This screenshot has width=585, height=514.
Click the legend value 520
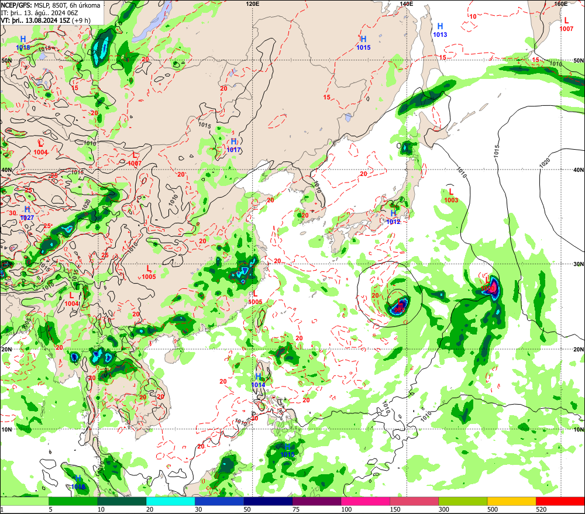pyautogui.click(x=541, y=509)
